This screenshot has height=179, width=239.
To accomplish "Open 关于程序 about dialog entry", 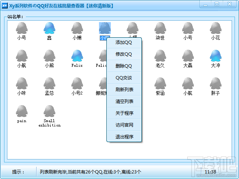I will click(124, 113).
